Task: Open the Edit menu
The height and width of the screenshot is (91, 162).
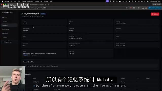Action: (x=15, y=1)
